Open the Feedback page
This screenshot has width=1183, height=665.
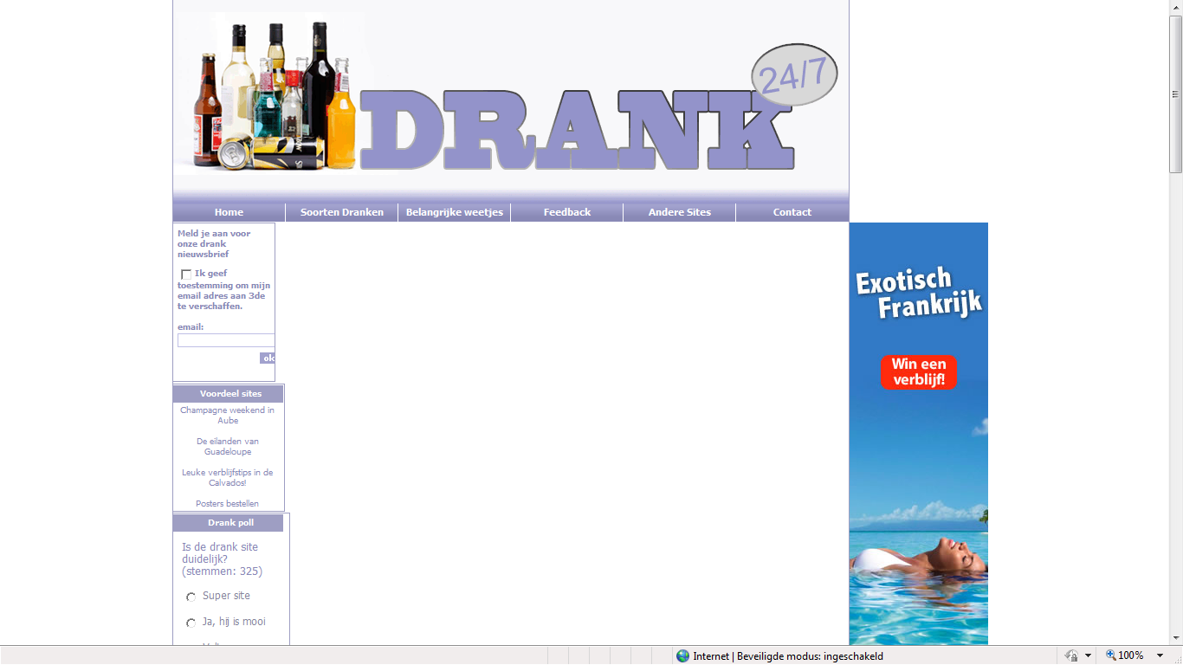(566, 212)
